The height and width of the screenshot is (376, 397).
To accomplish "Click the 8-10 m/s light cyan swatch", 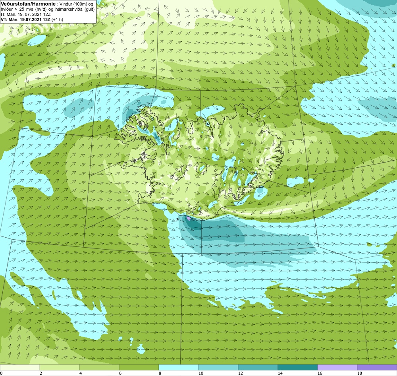I will pyautogui.click(x=179, y=368).
